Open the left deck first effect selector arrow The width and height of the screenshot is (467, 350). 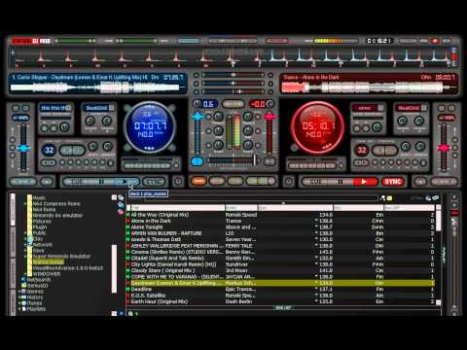coord(68,107)
